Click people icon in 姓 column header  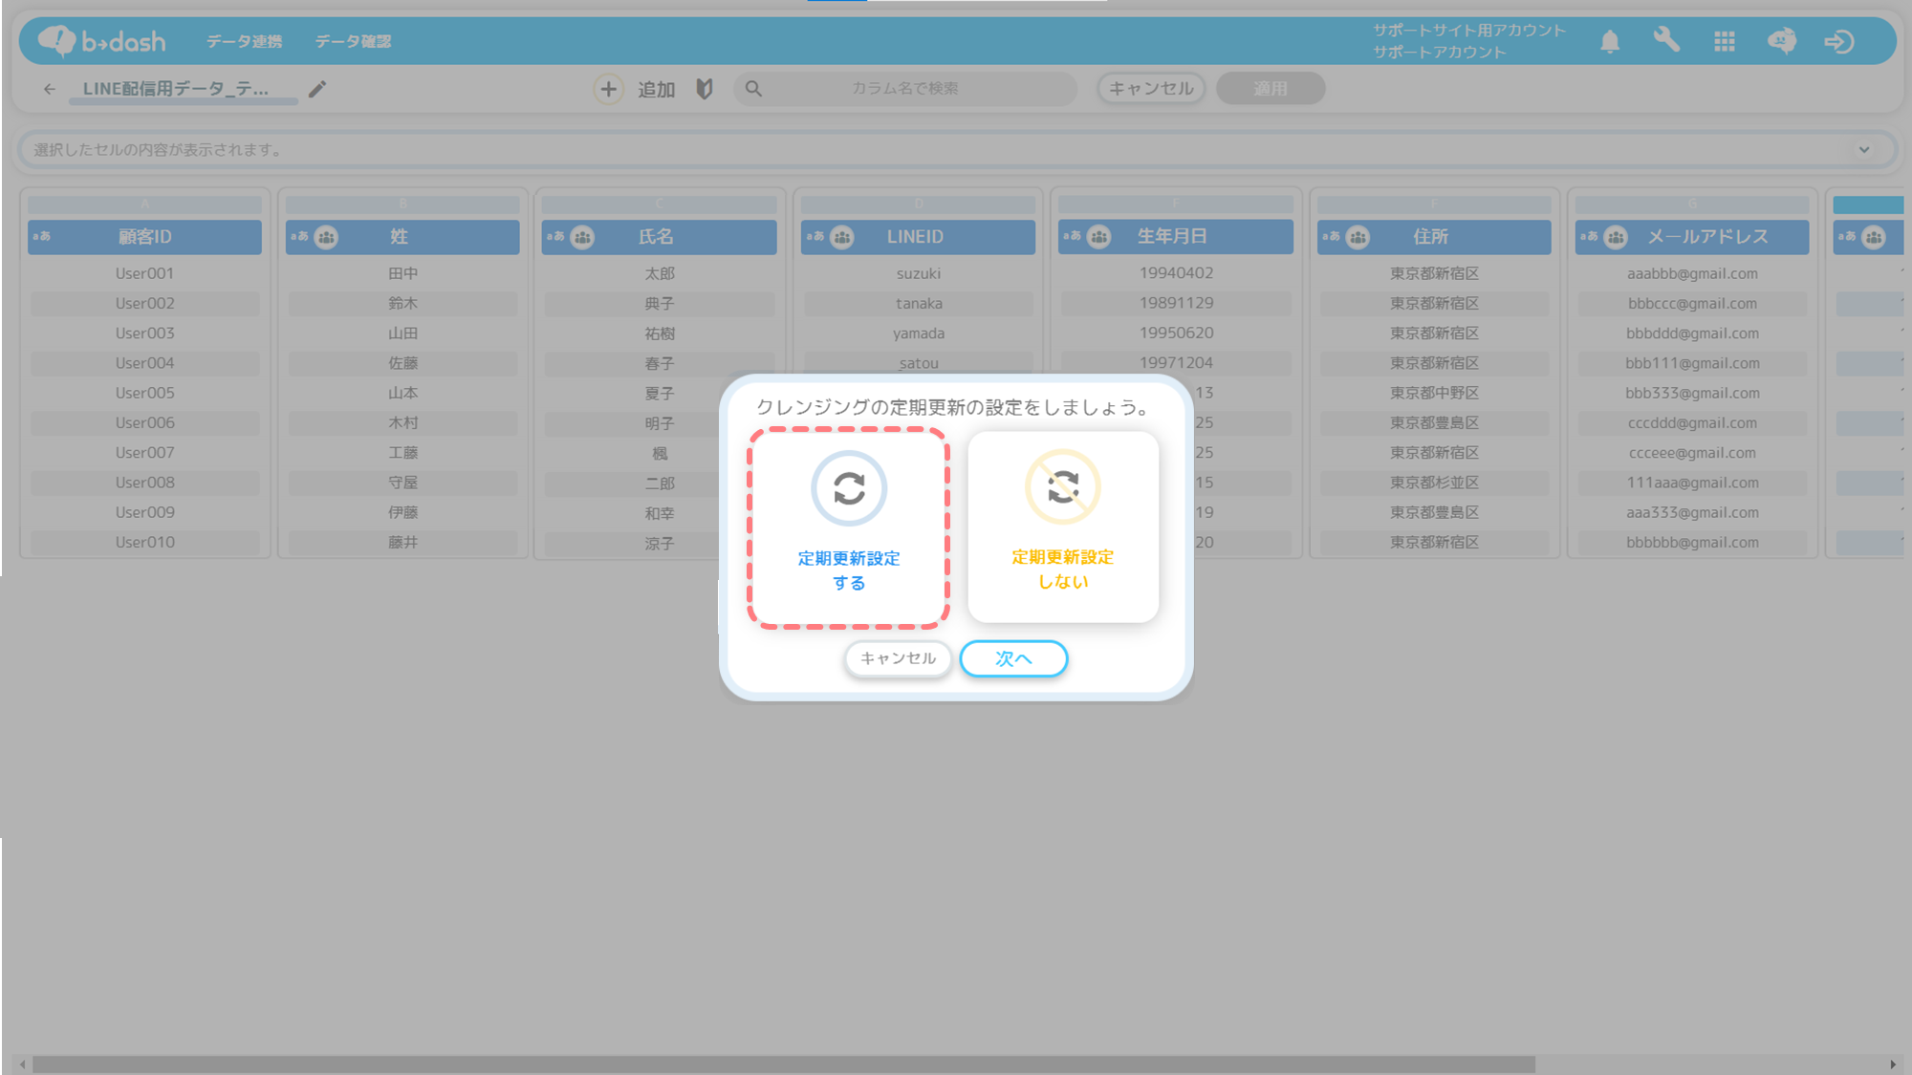[x=327, y=237]
